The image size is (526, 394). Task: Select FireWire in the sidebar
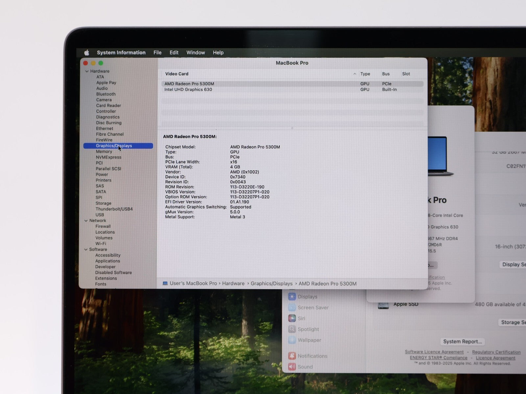104,140
